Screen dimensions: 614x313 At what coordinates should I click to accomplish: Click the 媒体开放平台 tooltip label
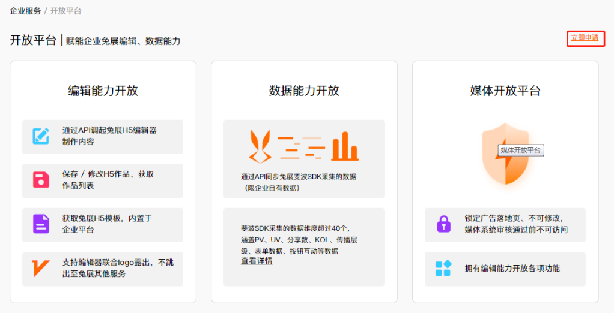(x=521, y=150)
